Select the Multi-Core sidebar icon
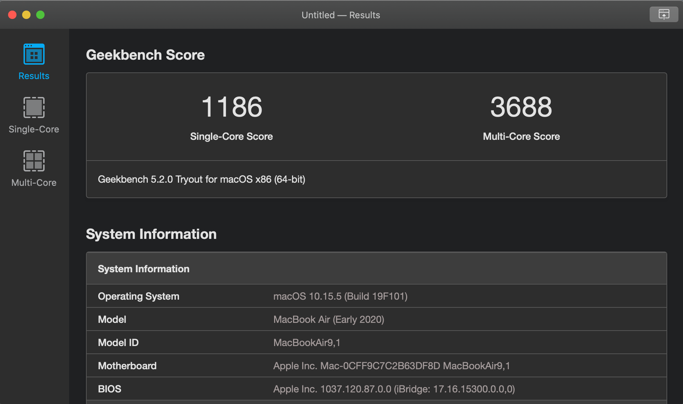This screenshot has width=683, height=404. 34,161
